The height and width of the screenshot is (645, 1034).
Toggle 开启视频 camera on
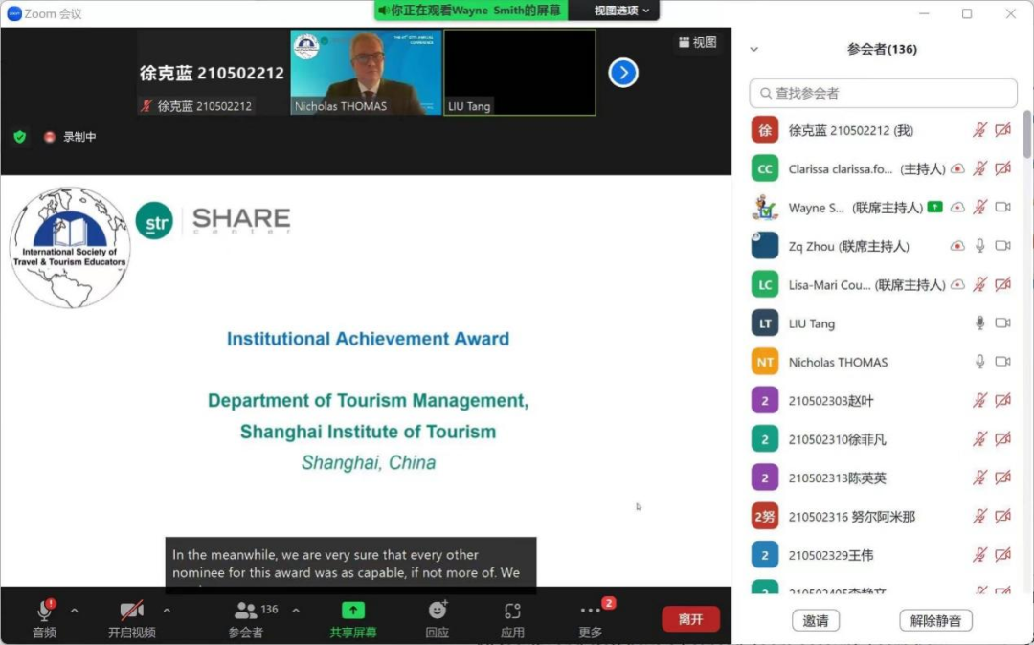pos(132,611)
